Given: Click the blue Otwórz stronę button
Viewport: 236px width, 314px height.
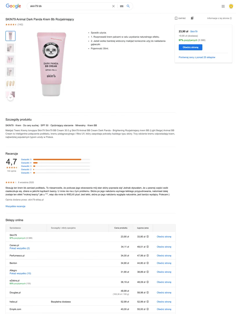Looking at the screenshot, I should click(x=190, y=47).
